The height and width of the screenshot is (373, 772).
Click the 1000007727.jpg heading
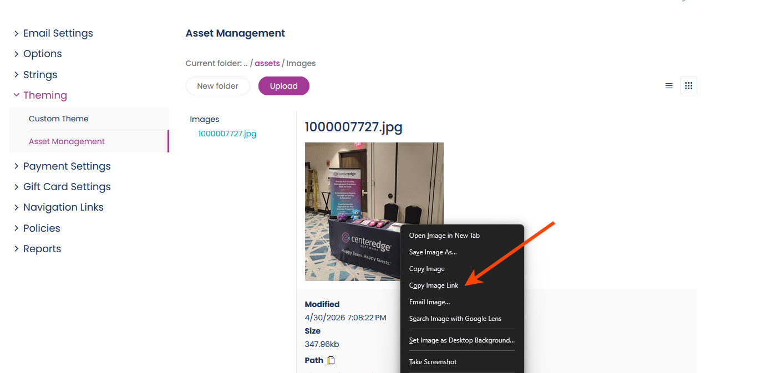tap(354, 127)
